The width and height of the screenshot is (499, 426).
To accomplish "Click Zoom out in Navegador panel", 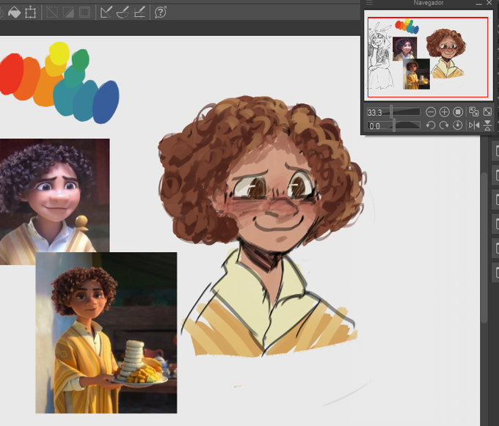I will click(431, 112).
